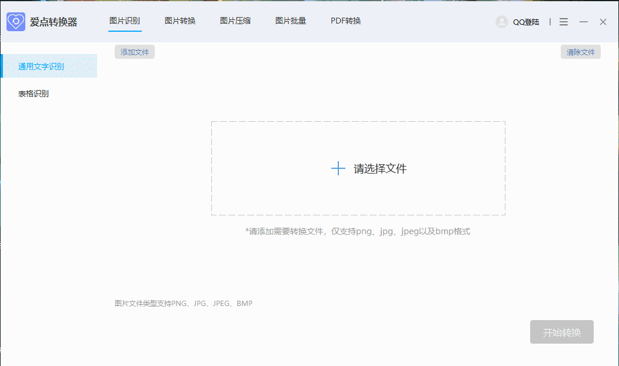Click the blue plus icon

coord(338,169)
